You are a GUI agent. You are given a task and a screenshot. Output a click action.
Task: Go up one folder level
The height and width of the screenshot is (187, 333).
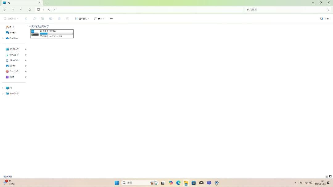click(x=21, y=10)
